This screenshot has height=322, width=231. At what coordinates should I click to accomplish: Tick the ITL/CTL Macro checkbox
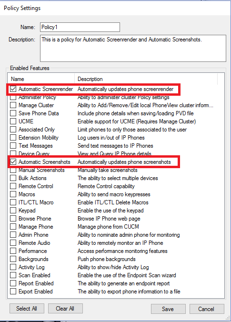pyautogui.click(x=13, y=202)
